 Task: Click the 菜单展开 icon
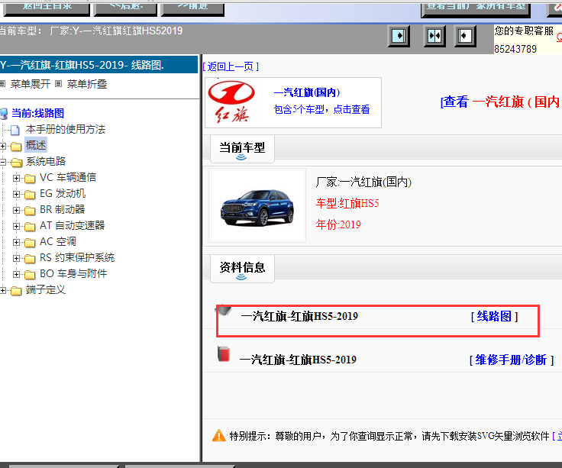(x=2, y=84)
